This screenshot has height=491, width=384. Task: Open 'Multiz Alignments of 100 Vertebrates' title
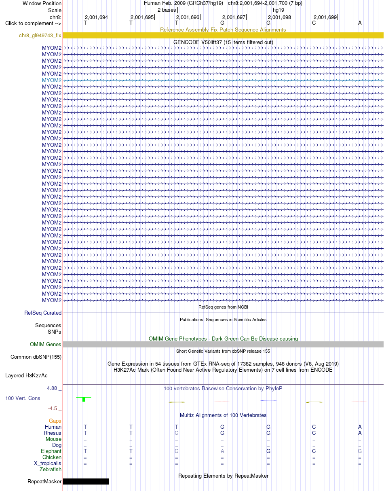pos(223,415)
